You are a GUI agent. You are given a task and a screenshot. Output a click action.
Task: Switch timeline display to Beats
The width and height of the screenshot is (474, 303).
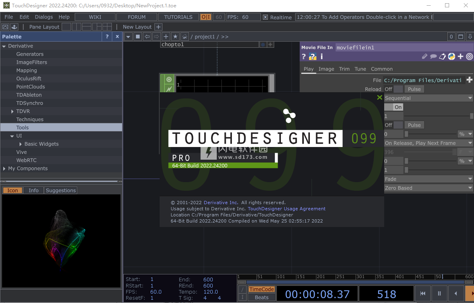click(x=261, y=298)
